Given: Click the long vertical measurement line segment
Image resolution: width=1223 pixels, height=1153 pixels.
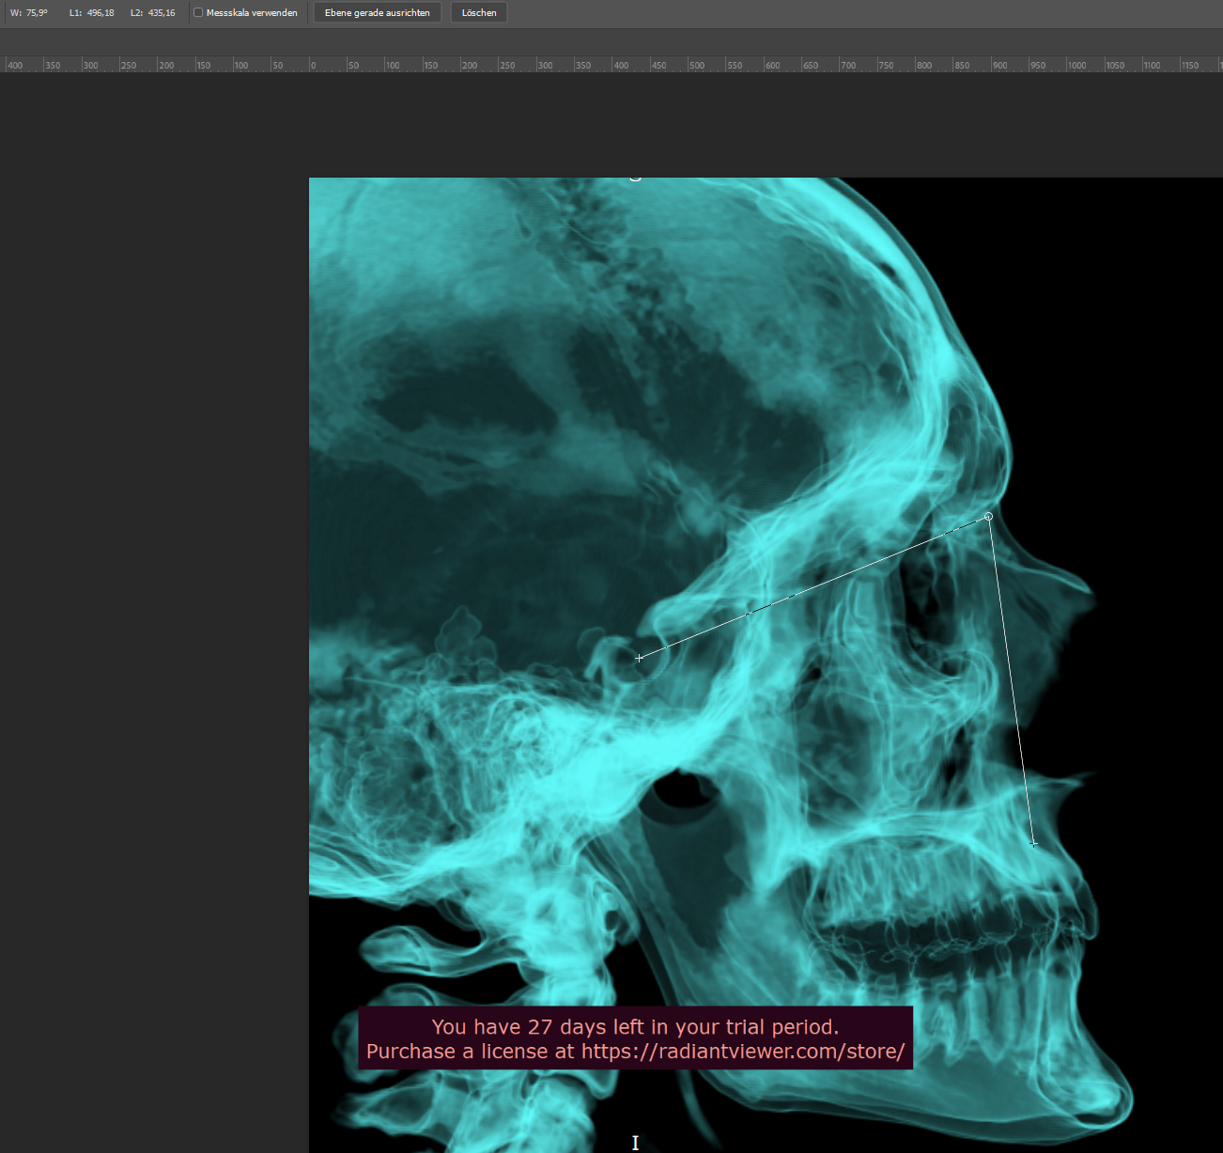Looking at the screenshot, I should click(x=1012, y=681).
